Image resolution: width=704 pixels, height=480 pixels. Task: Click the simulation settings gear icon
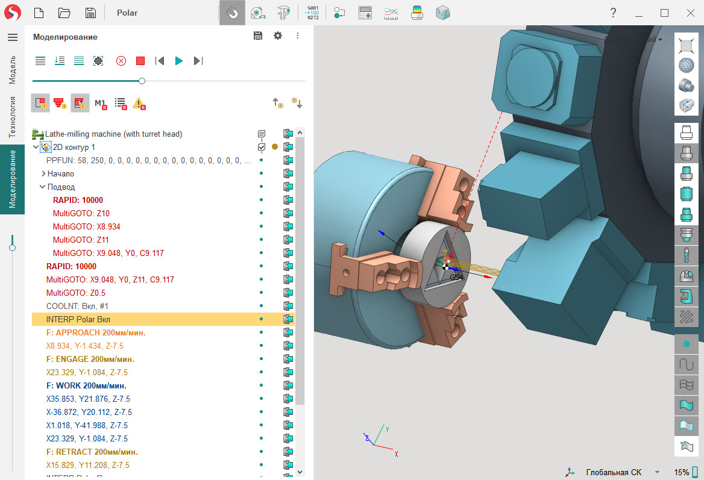278,36
